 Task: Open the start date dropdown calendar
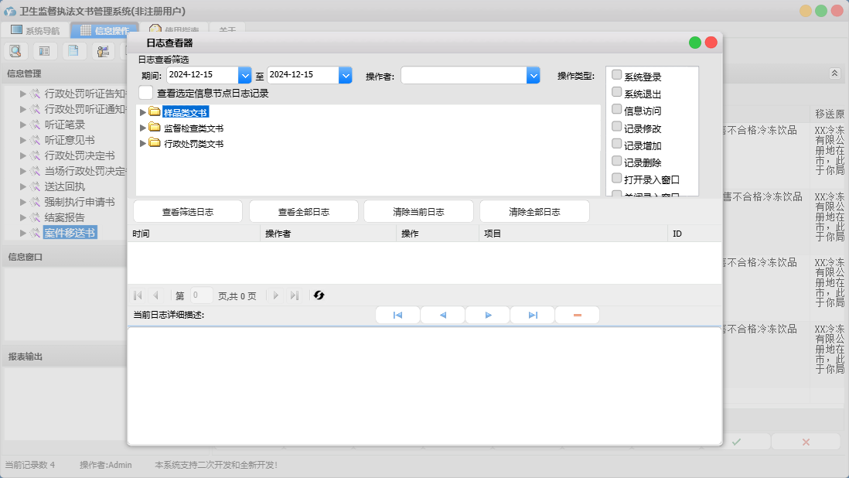245,75
